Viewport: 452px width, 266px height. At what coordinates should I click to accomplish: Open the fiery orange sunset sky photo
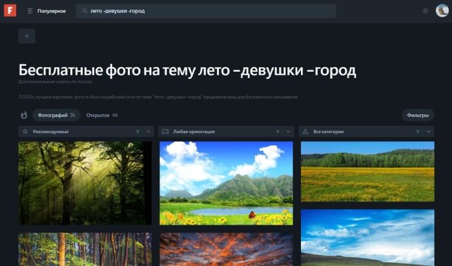pos(226,249)
